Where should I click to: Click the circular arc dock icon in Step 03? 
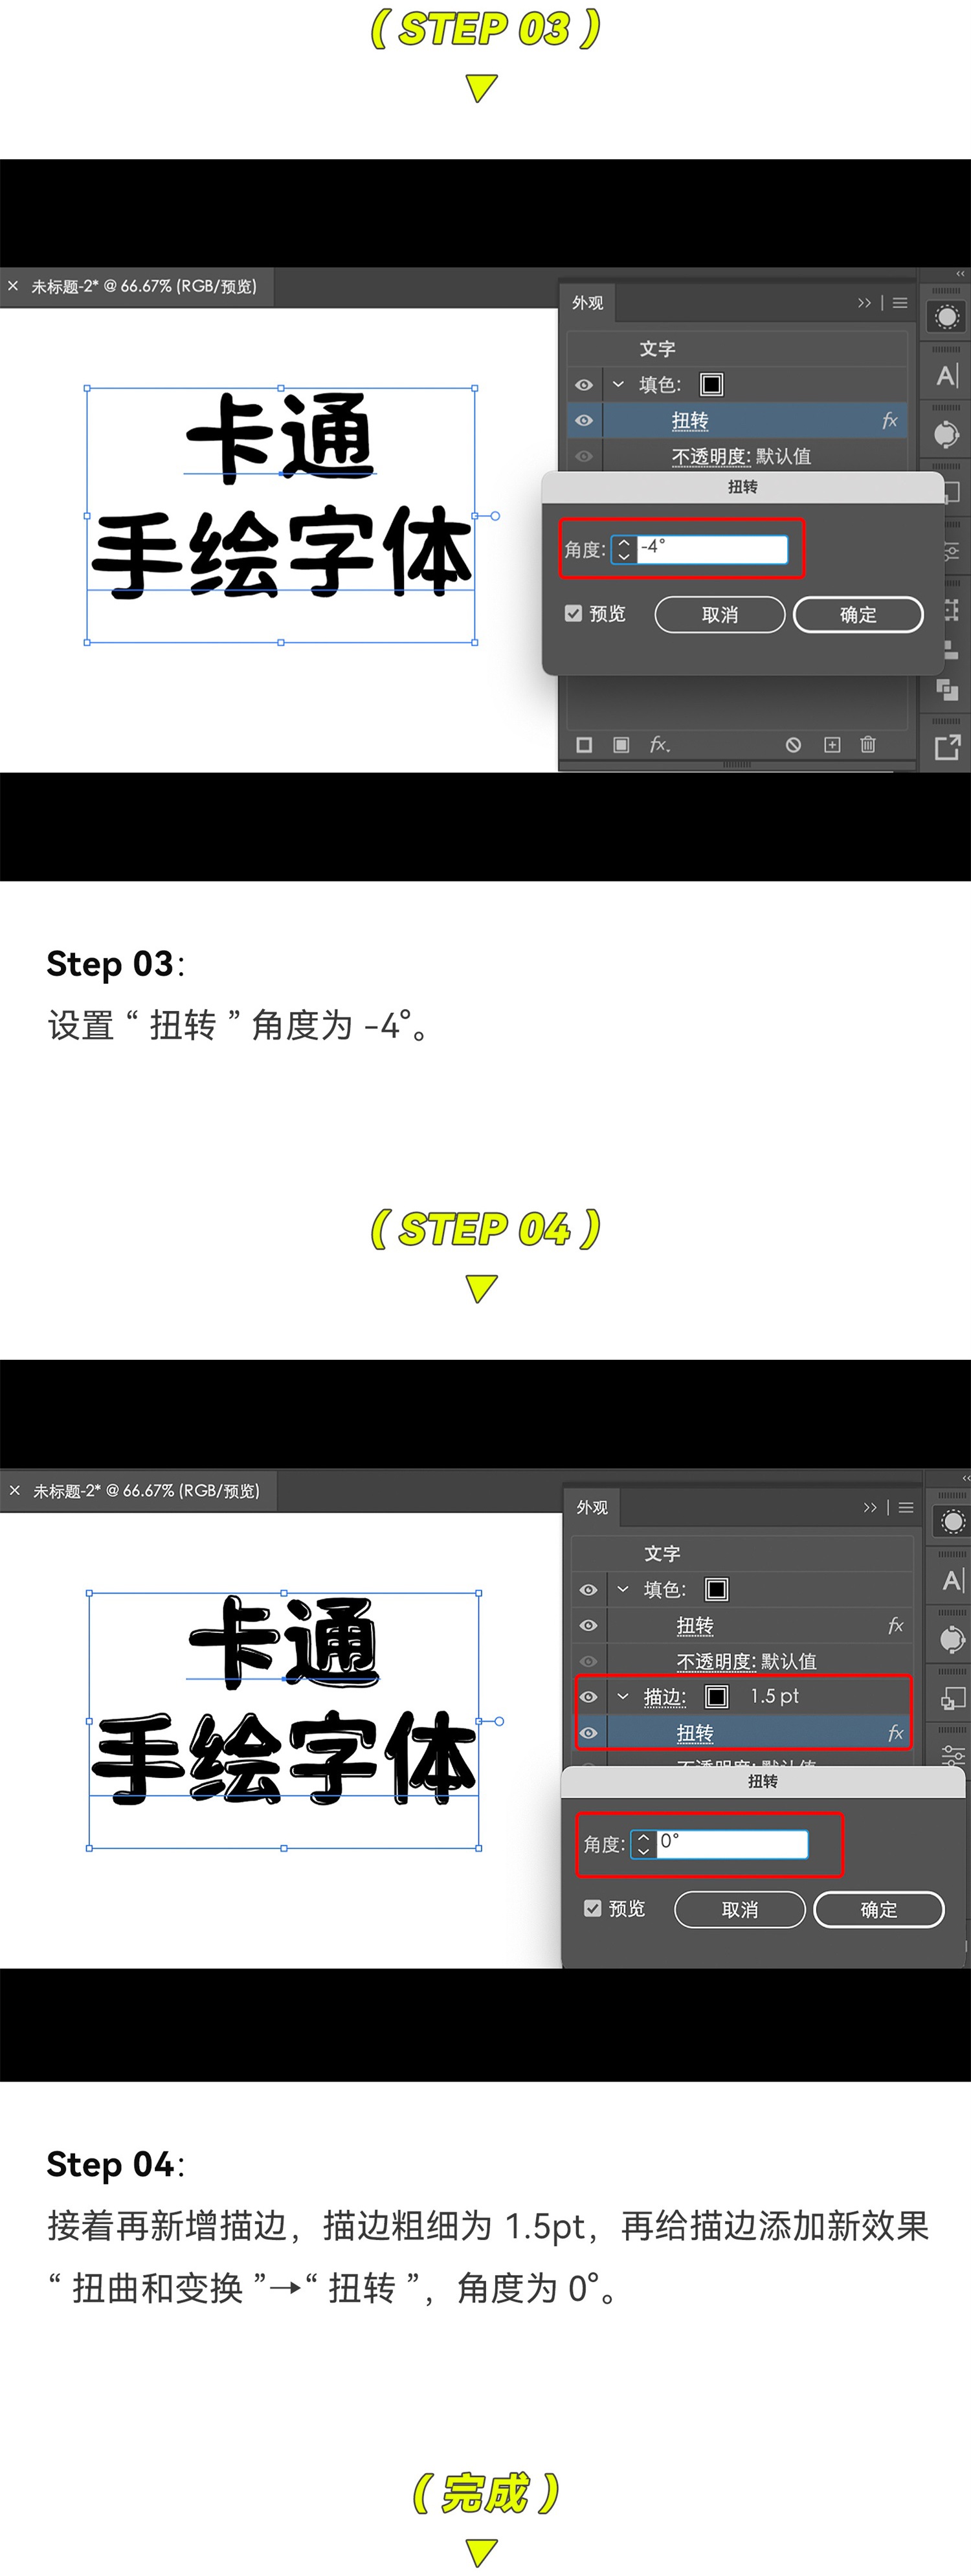click(x=946, y=435)
